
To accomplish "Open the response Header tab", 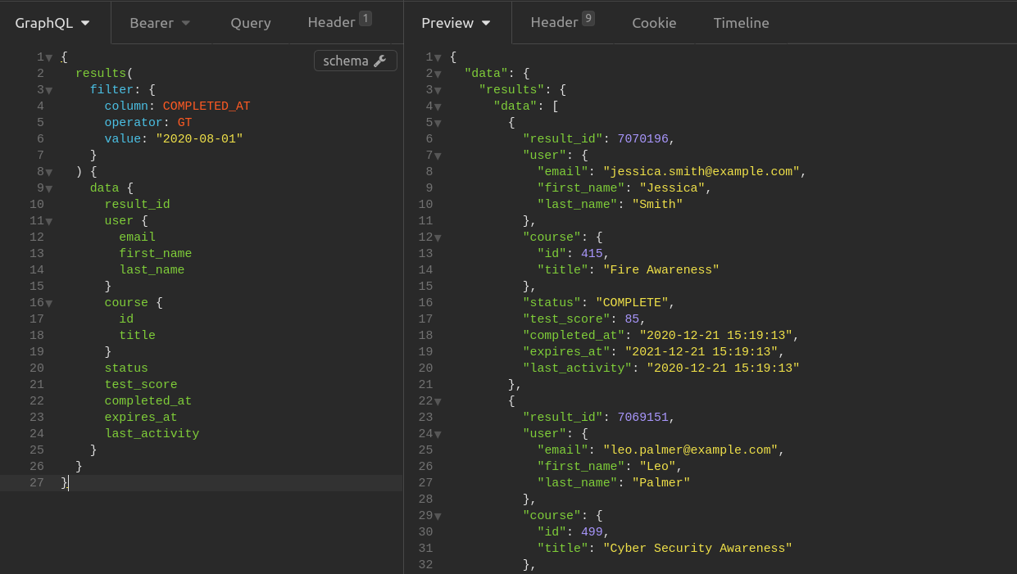I will 562,23.
